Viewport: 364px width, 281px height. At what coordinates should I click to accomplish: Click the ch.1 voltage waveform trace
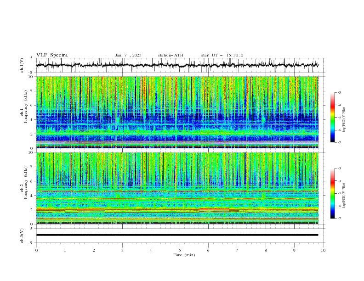click(x=177, y=65)
